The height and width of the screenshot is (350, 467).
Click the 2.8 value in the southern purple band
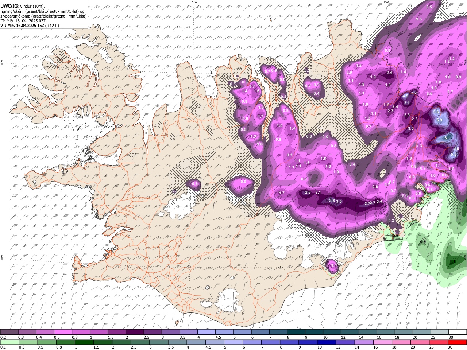pyautogui.click(x=308, y=192)
